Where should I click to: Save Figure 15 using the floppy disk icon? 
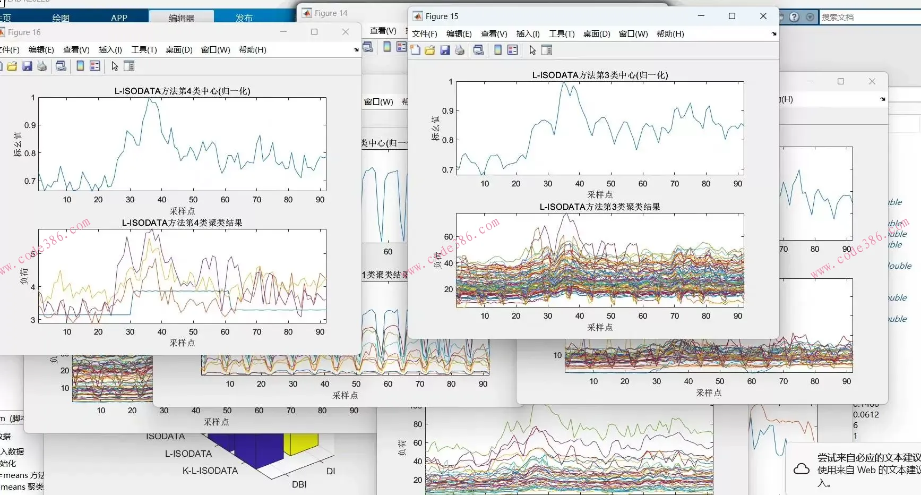tap(445, 50)
